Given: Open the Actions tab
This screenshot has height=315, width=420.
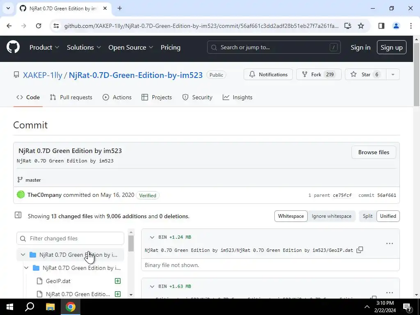Looking at the screenshot, I should point(117,97).
